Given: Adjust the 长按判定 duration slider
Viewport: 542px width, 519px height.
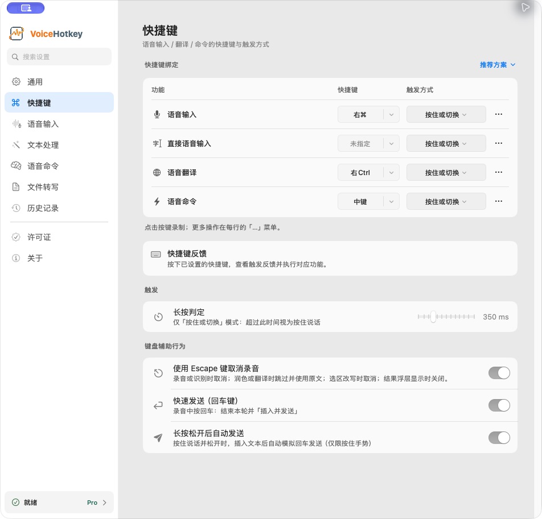Looking at the screenshot, I should pos(446,317).
